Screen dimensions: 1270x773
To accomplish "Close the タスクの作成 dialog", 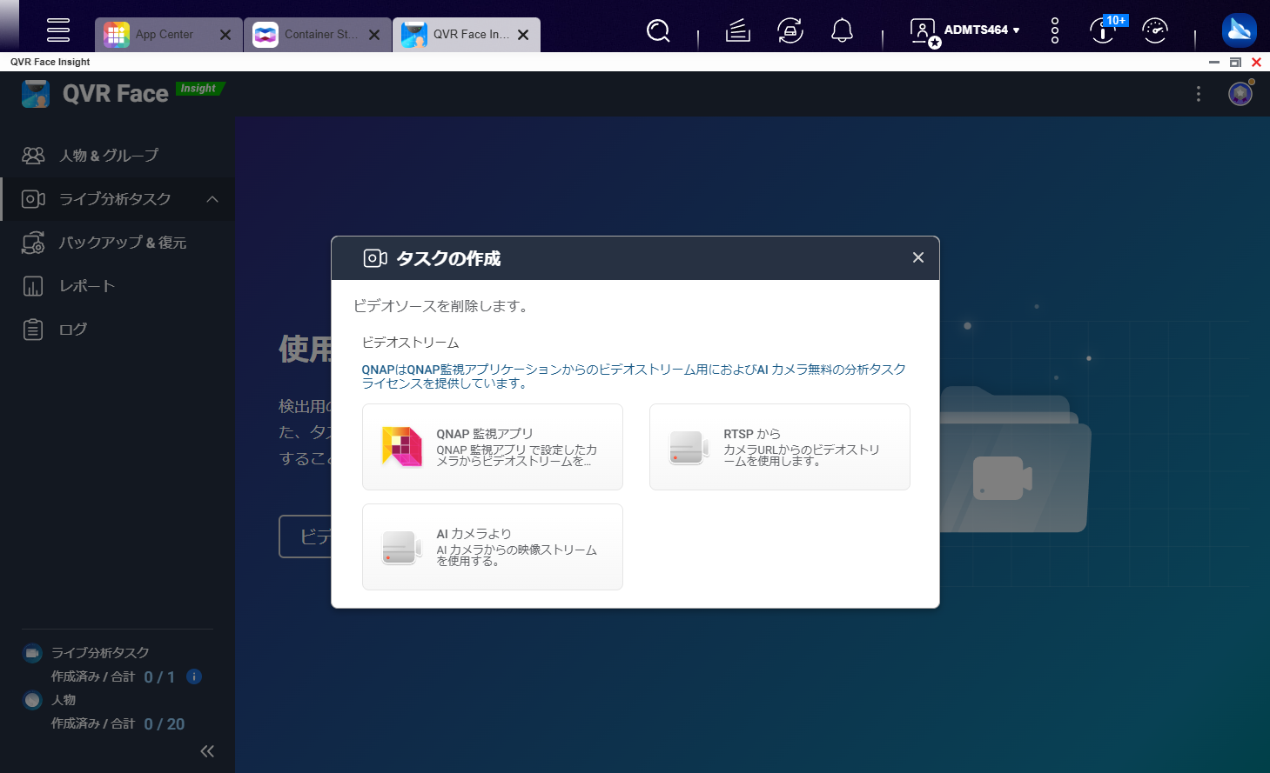I will (x=918, y=257).
